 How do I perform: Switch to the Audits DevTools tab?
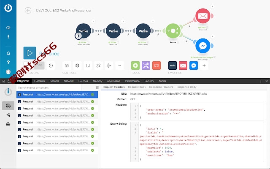(x=162, y=81)
